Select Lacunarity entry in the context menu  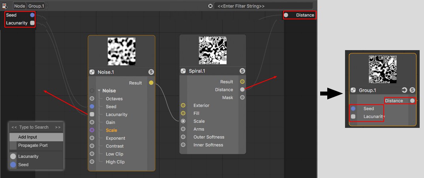point(28,156)
